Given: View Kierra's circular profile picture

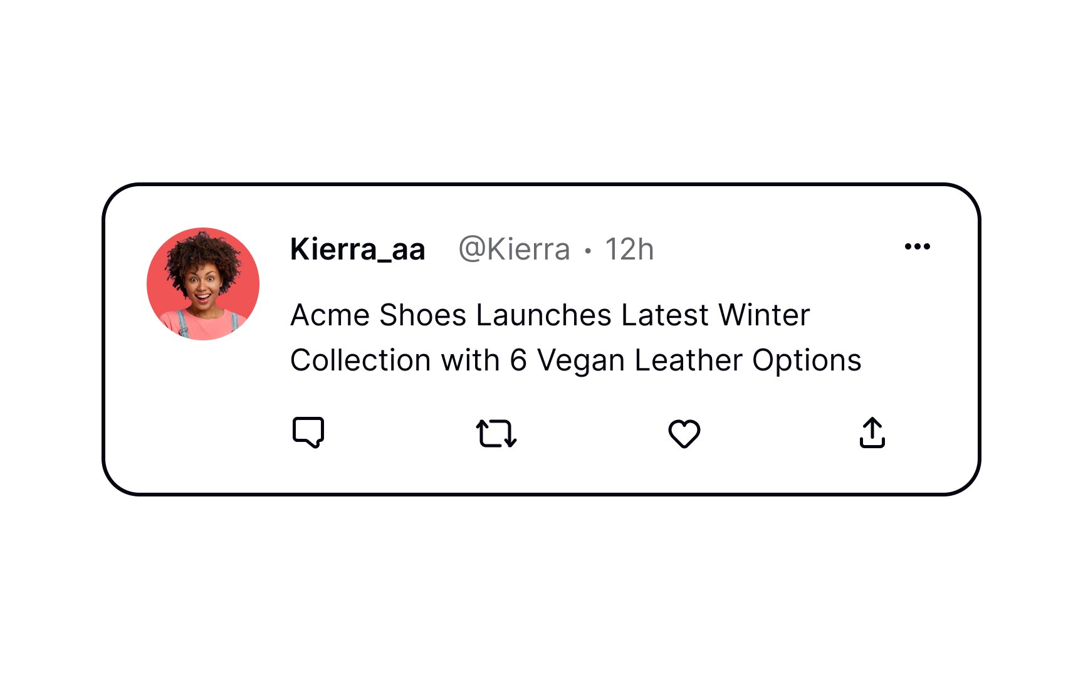Looking at the screenshot, I should (x=203, y=284).
